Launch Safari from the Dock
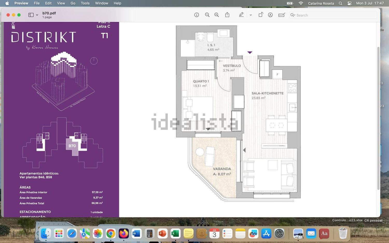The image size is (389, 243). point(72,233)
